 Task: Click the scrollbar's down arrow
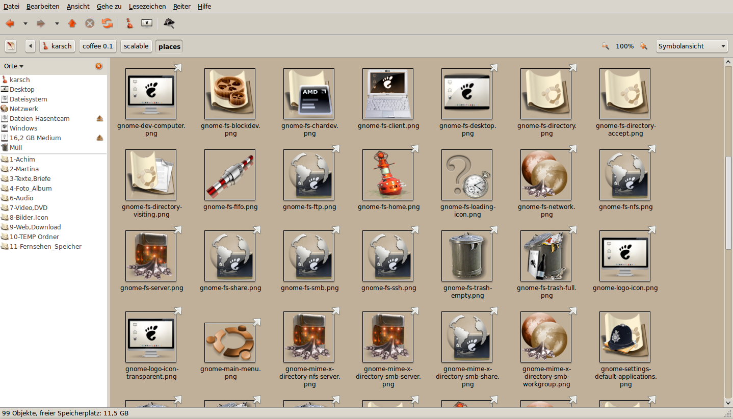pos(728,404)
